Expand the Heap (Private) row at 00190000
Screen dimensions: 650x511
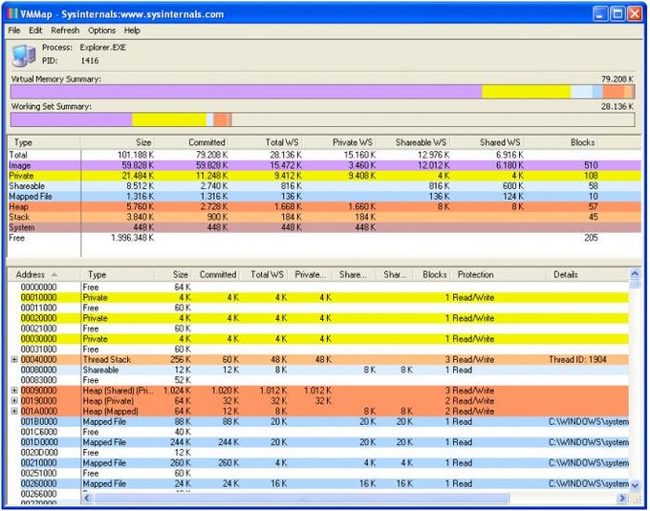click(14, 401)
